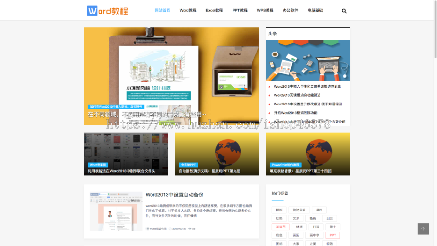
Task: Click flame icon beside 开启Word2013格式跟踪功能
Action: click(269, 113)
